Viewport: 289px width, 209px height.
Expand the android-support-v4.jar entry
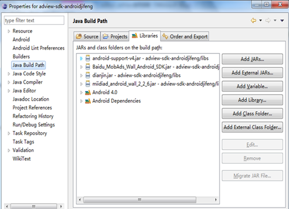pyautogui.click(x=81, y=58)
